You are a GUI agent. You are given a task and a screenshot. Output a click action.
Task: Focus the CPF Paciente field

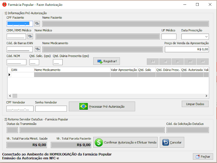tap(20, 24)
